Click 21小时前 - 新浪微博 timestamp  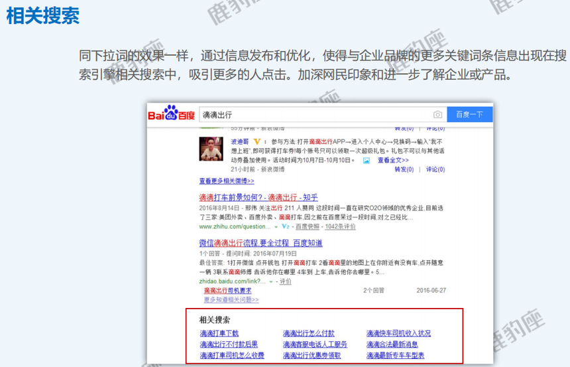point(258,169)
